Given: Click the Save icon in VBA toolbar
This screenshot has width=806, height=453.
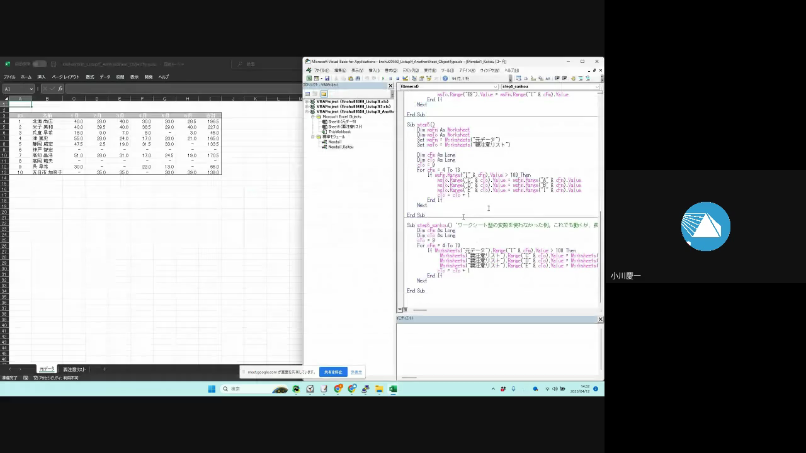Looking at the screenshot, I should tap(326, 79).
